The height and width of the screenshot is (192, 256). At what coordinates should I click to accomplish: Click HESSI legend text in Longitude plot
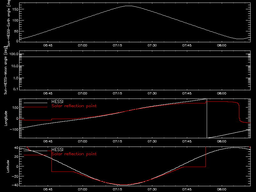(57, 101)
